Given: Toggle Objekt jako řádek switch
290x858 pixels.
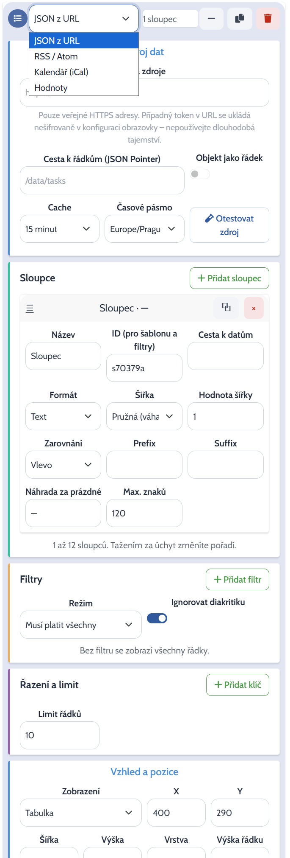Looking at the screenshot, I should pyautogui.click(x=200, y=174).
